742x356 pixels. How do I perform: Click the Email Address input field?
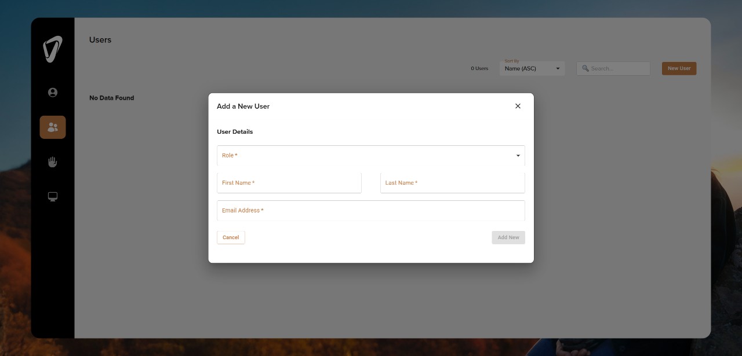coord(371,211)
